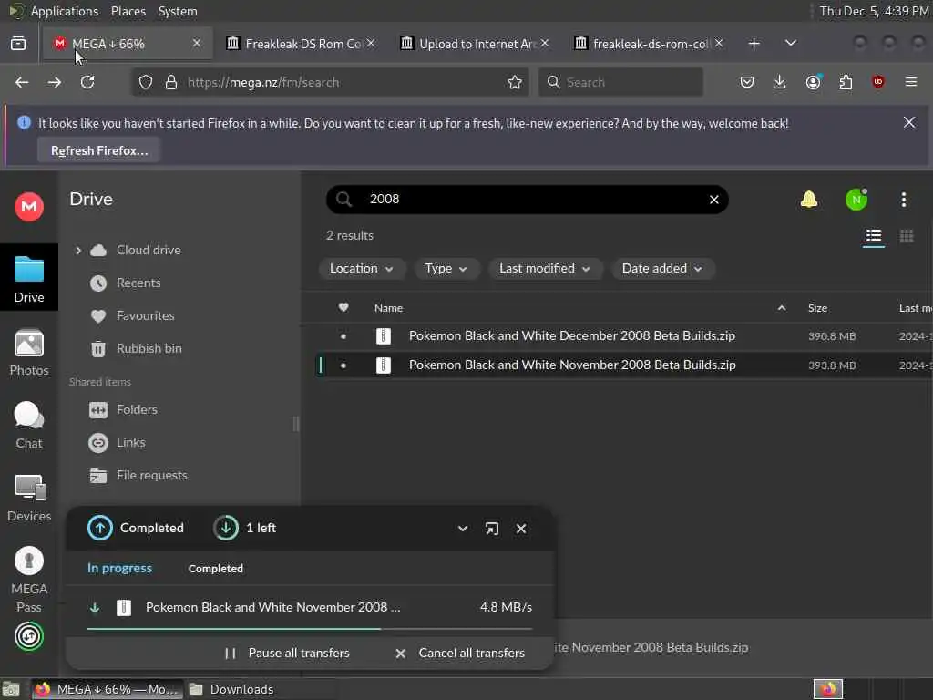Open the System menu
The height and width of the screenshot is (700, 933).
coord(178,11)
